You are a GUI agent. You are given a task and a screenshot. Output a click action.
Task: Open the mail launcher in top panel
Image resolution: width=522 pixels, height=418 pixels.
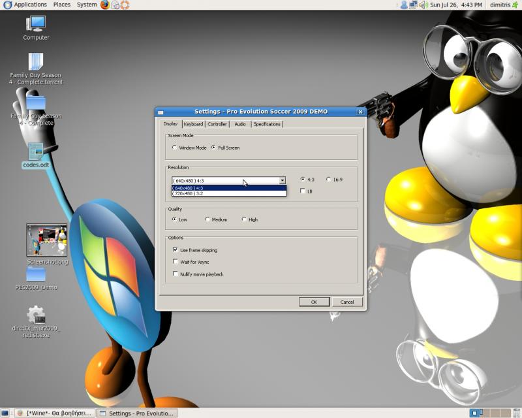click(x=115, y=5)
